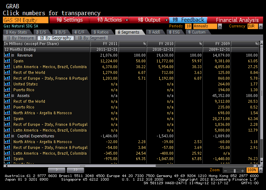Image resolution: width=266 pixels, height=190 pixels.
Task: Click the zoom in plus button
Action: (x=243, y=171)
